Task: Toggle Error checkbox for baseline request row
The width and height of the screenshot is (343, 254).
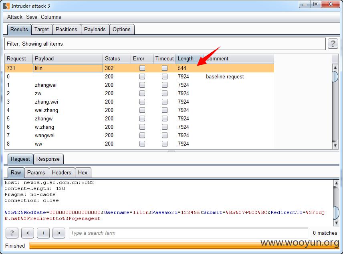Action: pos(142,76)
